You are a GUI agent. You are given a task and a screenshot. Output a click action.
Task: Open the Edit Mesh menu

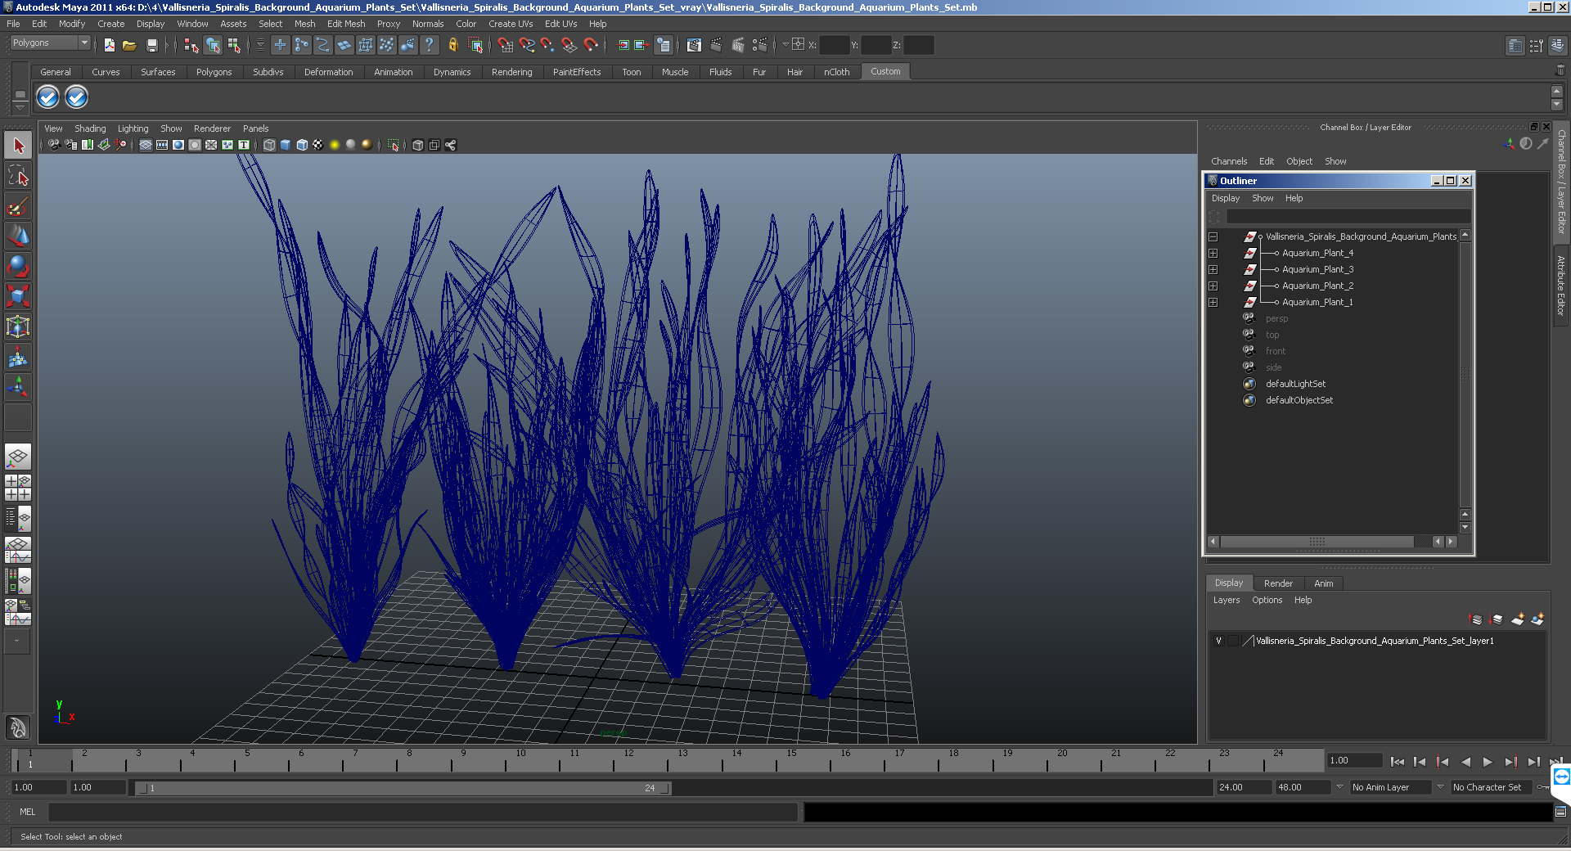click(x=346, y=24)
